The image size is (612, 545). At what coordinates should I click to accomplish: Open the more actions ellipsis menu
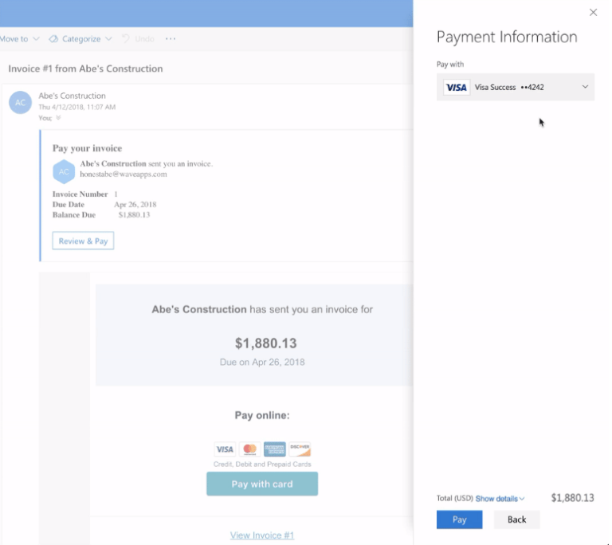[x=171, y=39]
